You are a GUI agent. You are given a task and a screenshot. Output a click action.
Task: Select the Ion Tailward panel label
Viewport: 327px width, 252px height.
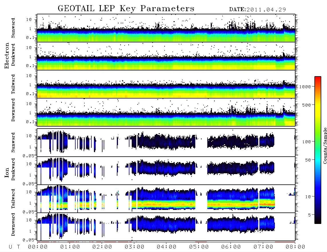tap(13, 199)
